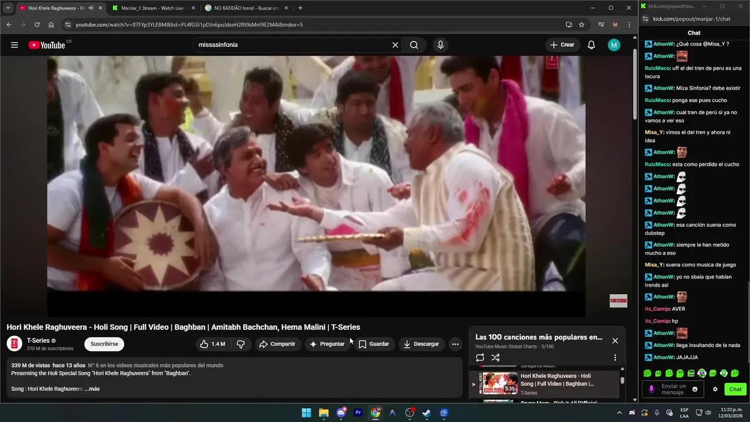Close the playlist queue panel
The image size is (750, 422).
615,341
